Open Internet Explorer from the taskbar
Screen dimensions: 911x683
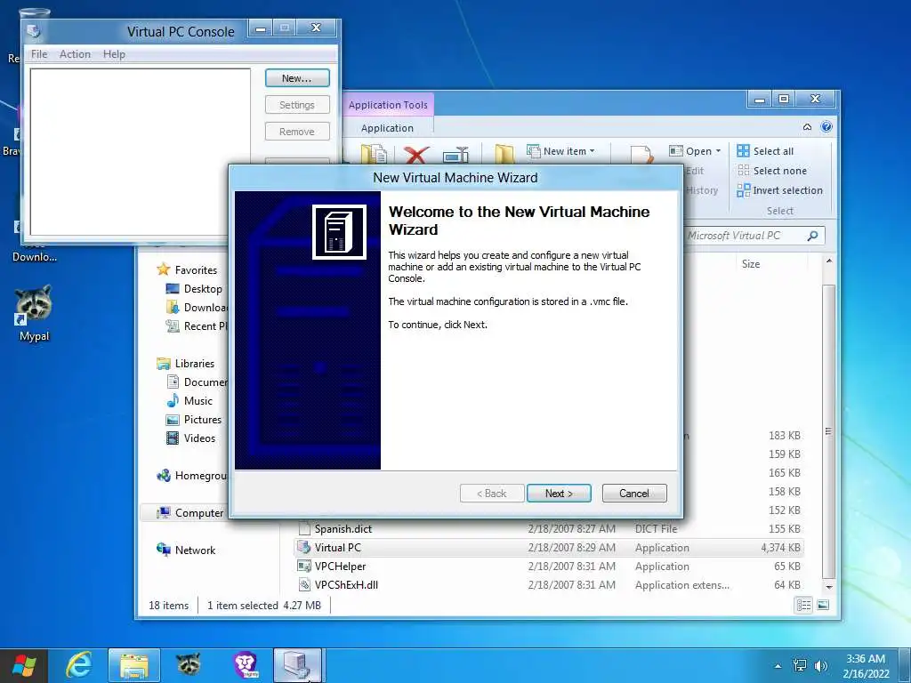click(x=78, y=665)
